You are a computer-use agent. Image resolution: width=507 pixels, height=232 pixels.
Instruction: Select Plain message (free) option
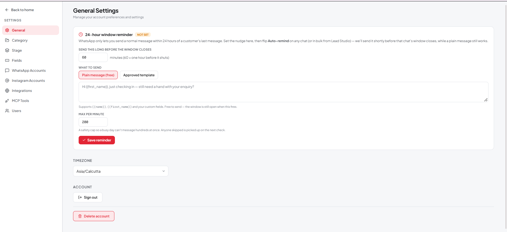(98, 75)
